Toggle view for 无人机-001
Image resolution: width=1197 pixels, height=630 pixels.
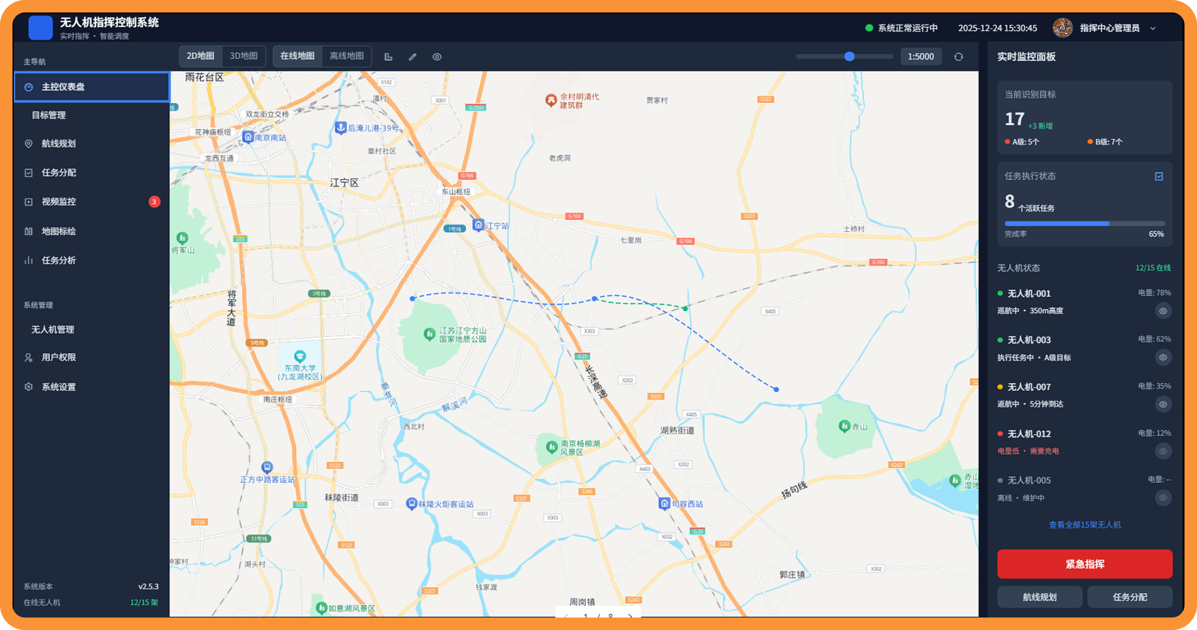click(x=1162, y=311)
